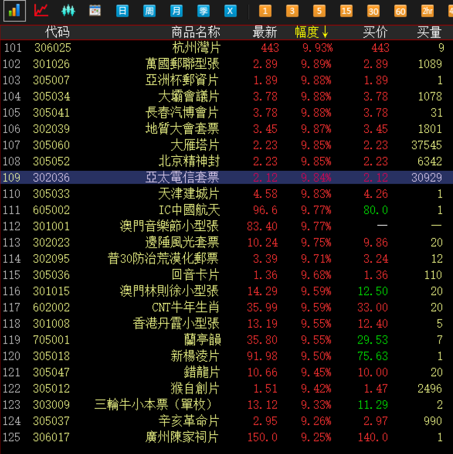The image size is (453, 454).
Task: Click the calendar icon in toolbar
Action: coord(95,11)
